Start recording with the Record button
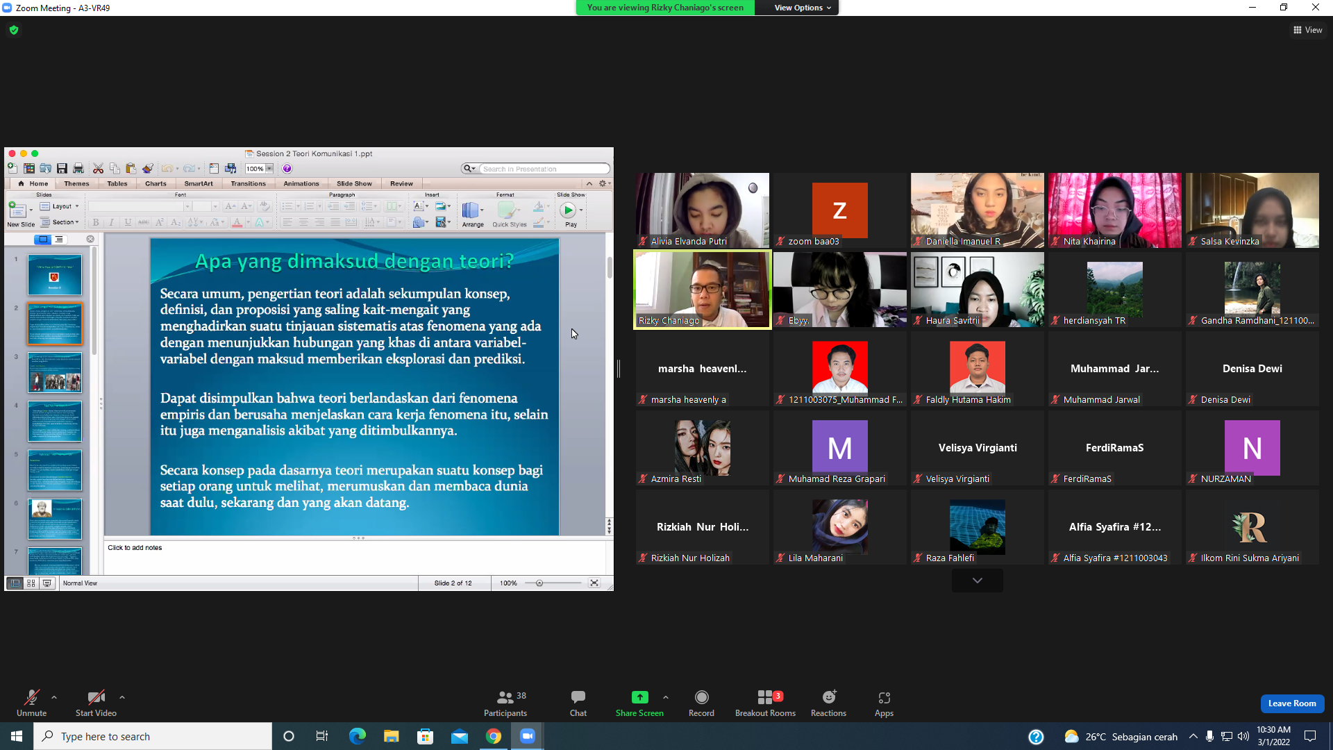 click(x=701, y=703)
